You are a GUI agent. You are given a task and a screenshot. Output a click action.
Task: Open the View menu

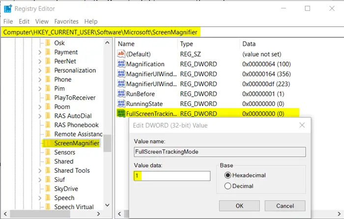pos(42,22)
